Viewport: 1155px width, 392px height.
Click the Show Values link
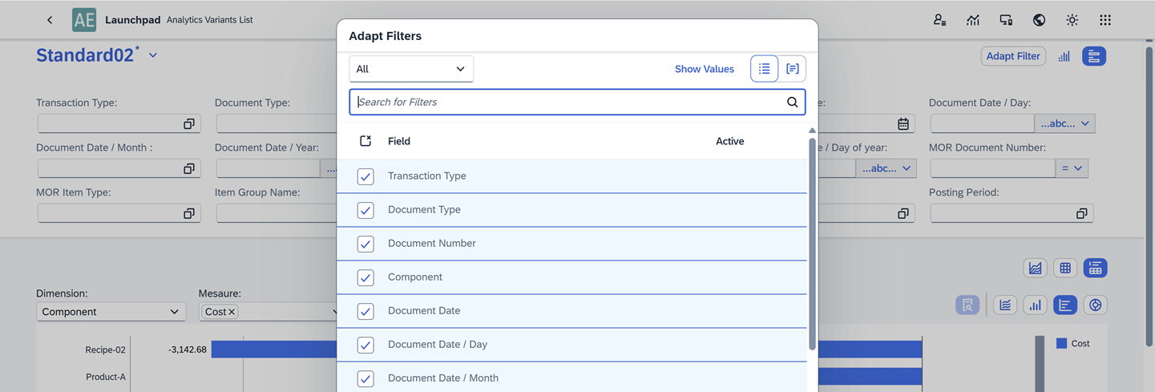(x=705, y=69)
